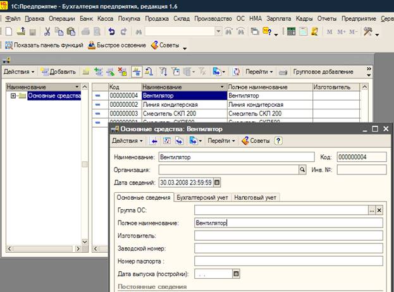The height and width of the screenshot is (292, 394).
Task: Open the Перейти dropdown in the dialog
Action: click(221, 141)
